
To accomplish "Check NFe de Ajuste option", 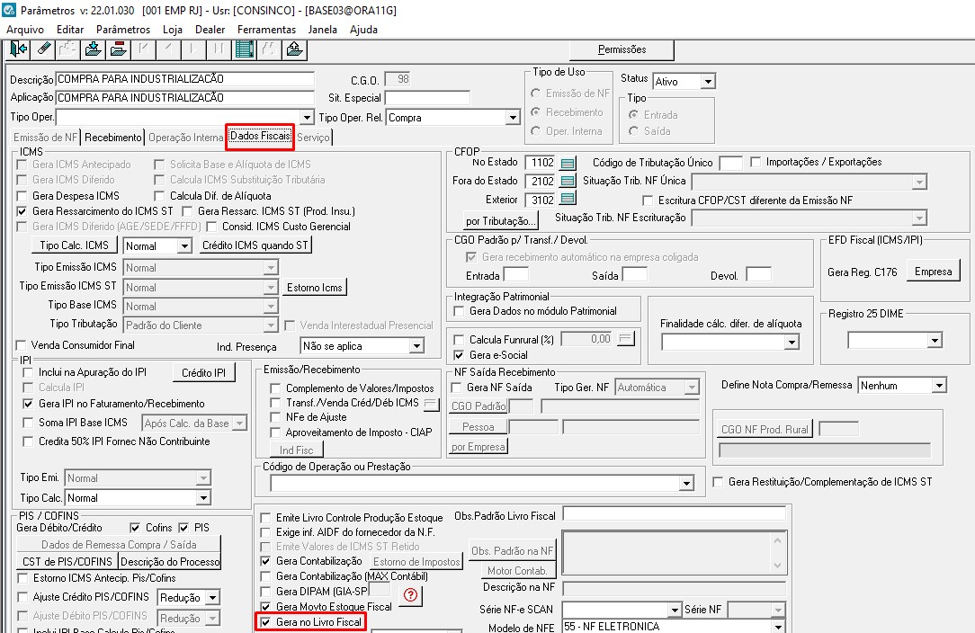I will (275, 417).
